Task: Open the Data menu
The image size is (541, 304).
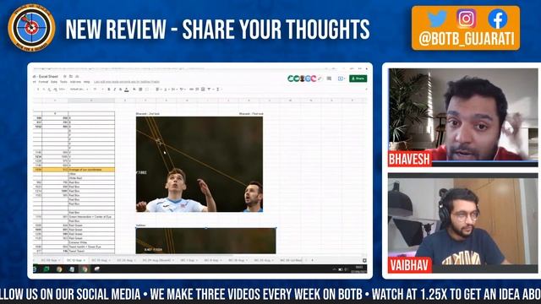Action: point(54,82)
